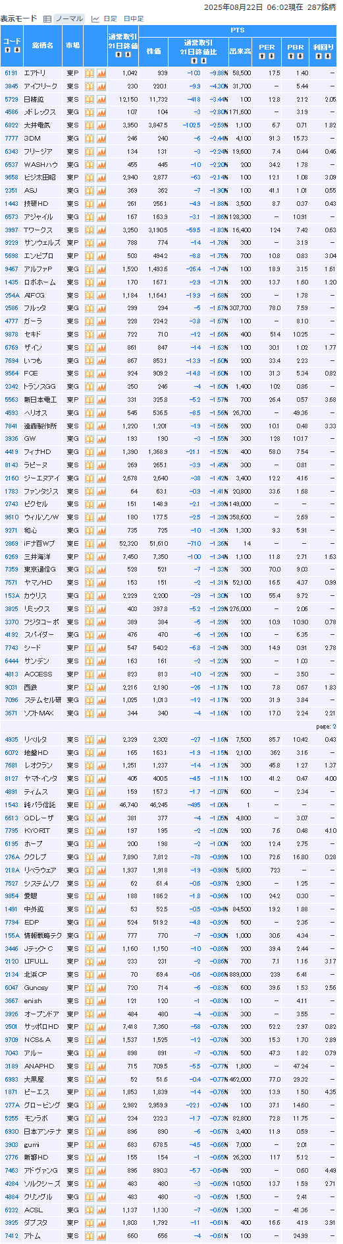Open the chart icon for ヘリオス row

[101, 413]
